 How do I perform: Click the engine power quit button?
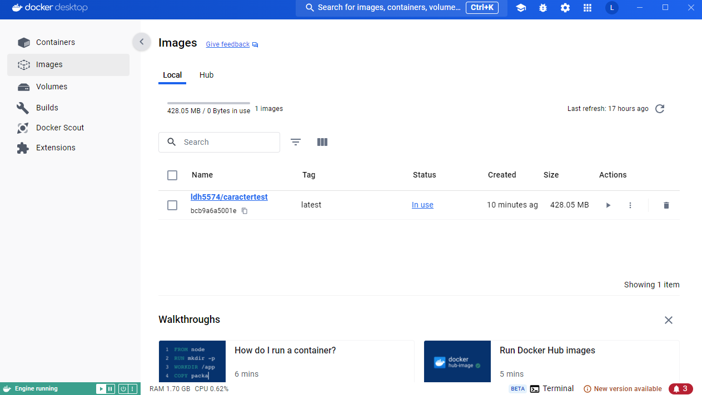click(123, 389)
